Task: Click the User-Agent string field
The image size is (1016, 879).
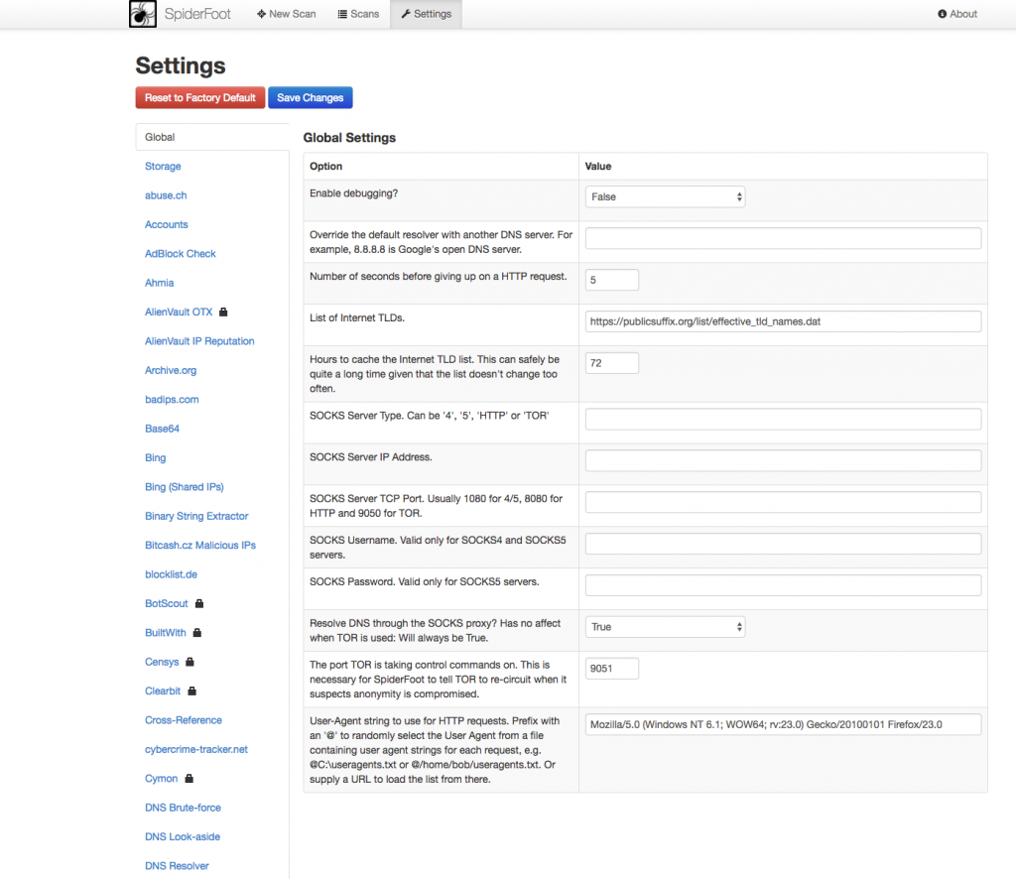Action: pos(783,724)
